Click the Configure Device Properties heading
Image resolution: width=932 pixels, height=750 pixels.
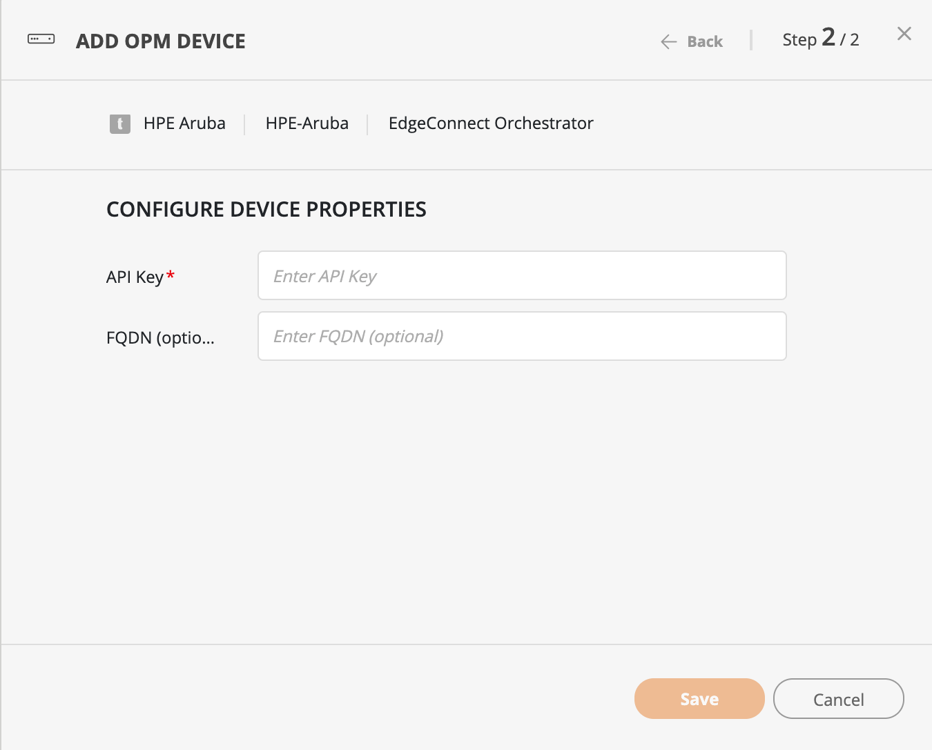tap(266, 210)
